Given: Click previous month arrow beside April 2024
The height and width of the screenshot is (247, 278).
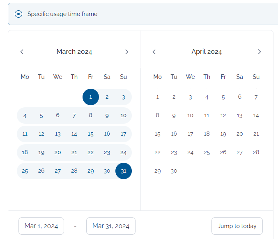Looking at the screenshot, I should click(154, 52).
